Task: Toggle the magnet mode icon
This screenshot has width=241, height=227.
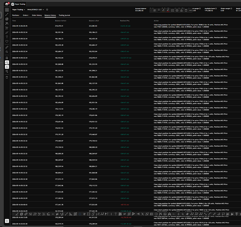Action: click(x=7, y=58)
